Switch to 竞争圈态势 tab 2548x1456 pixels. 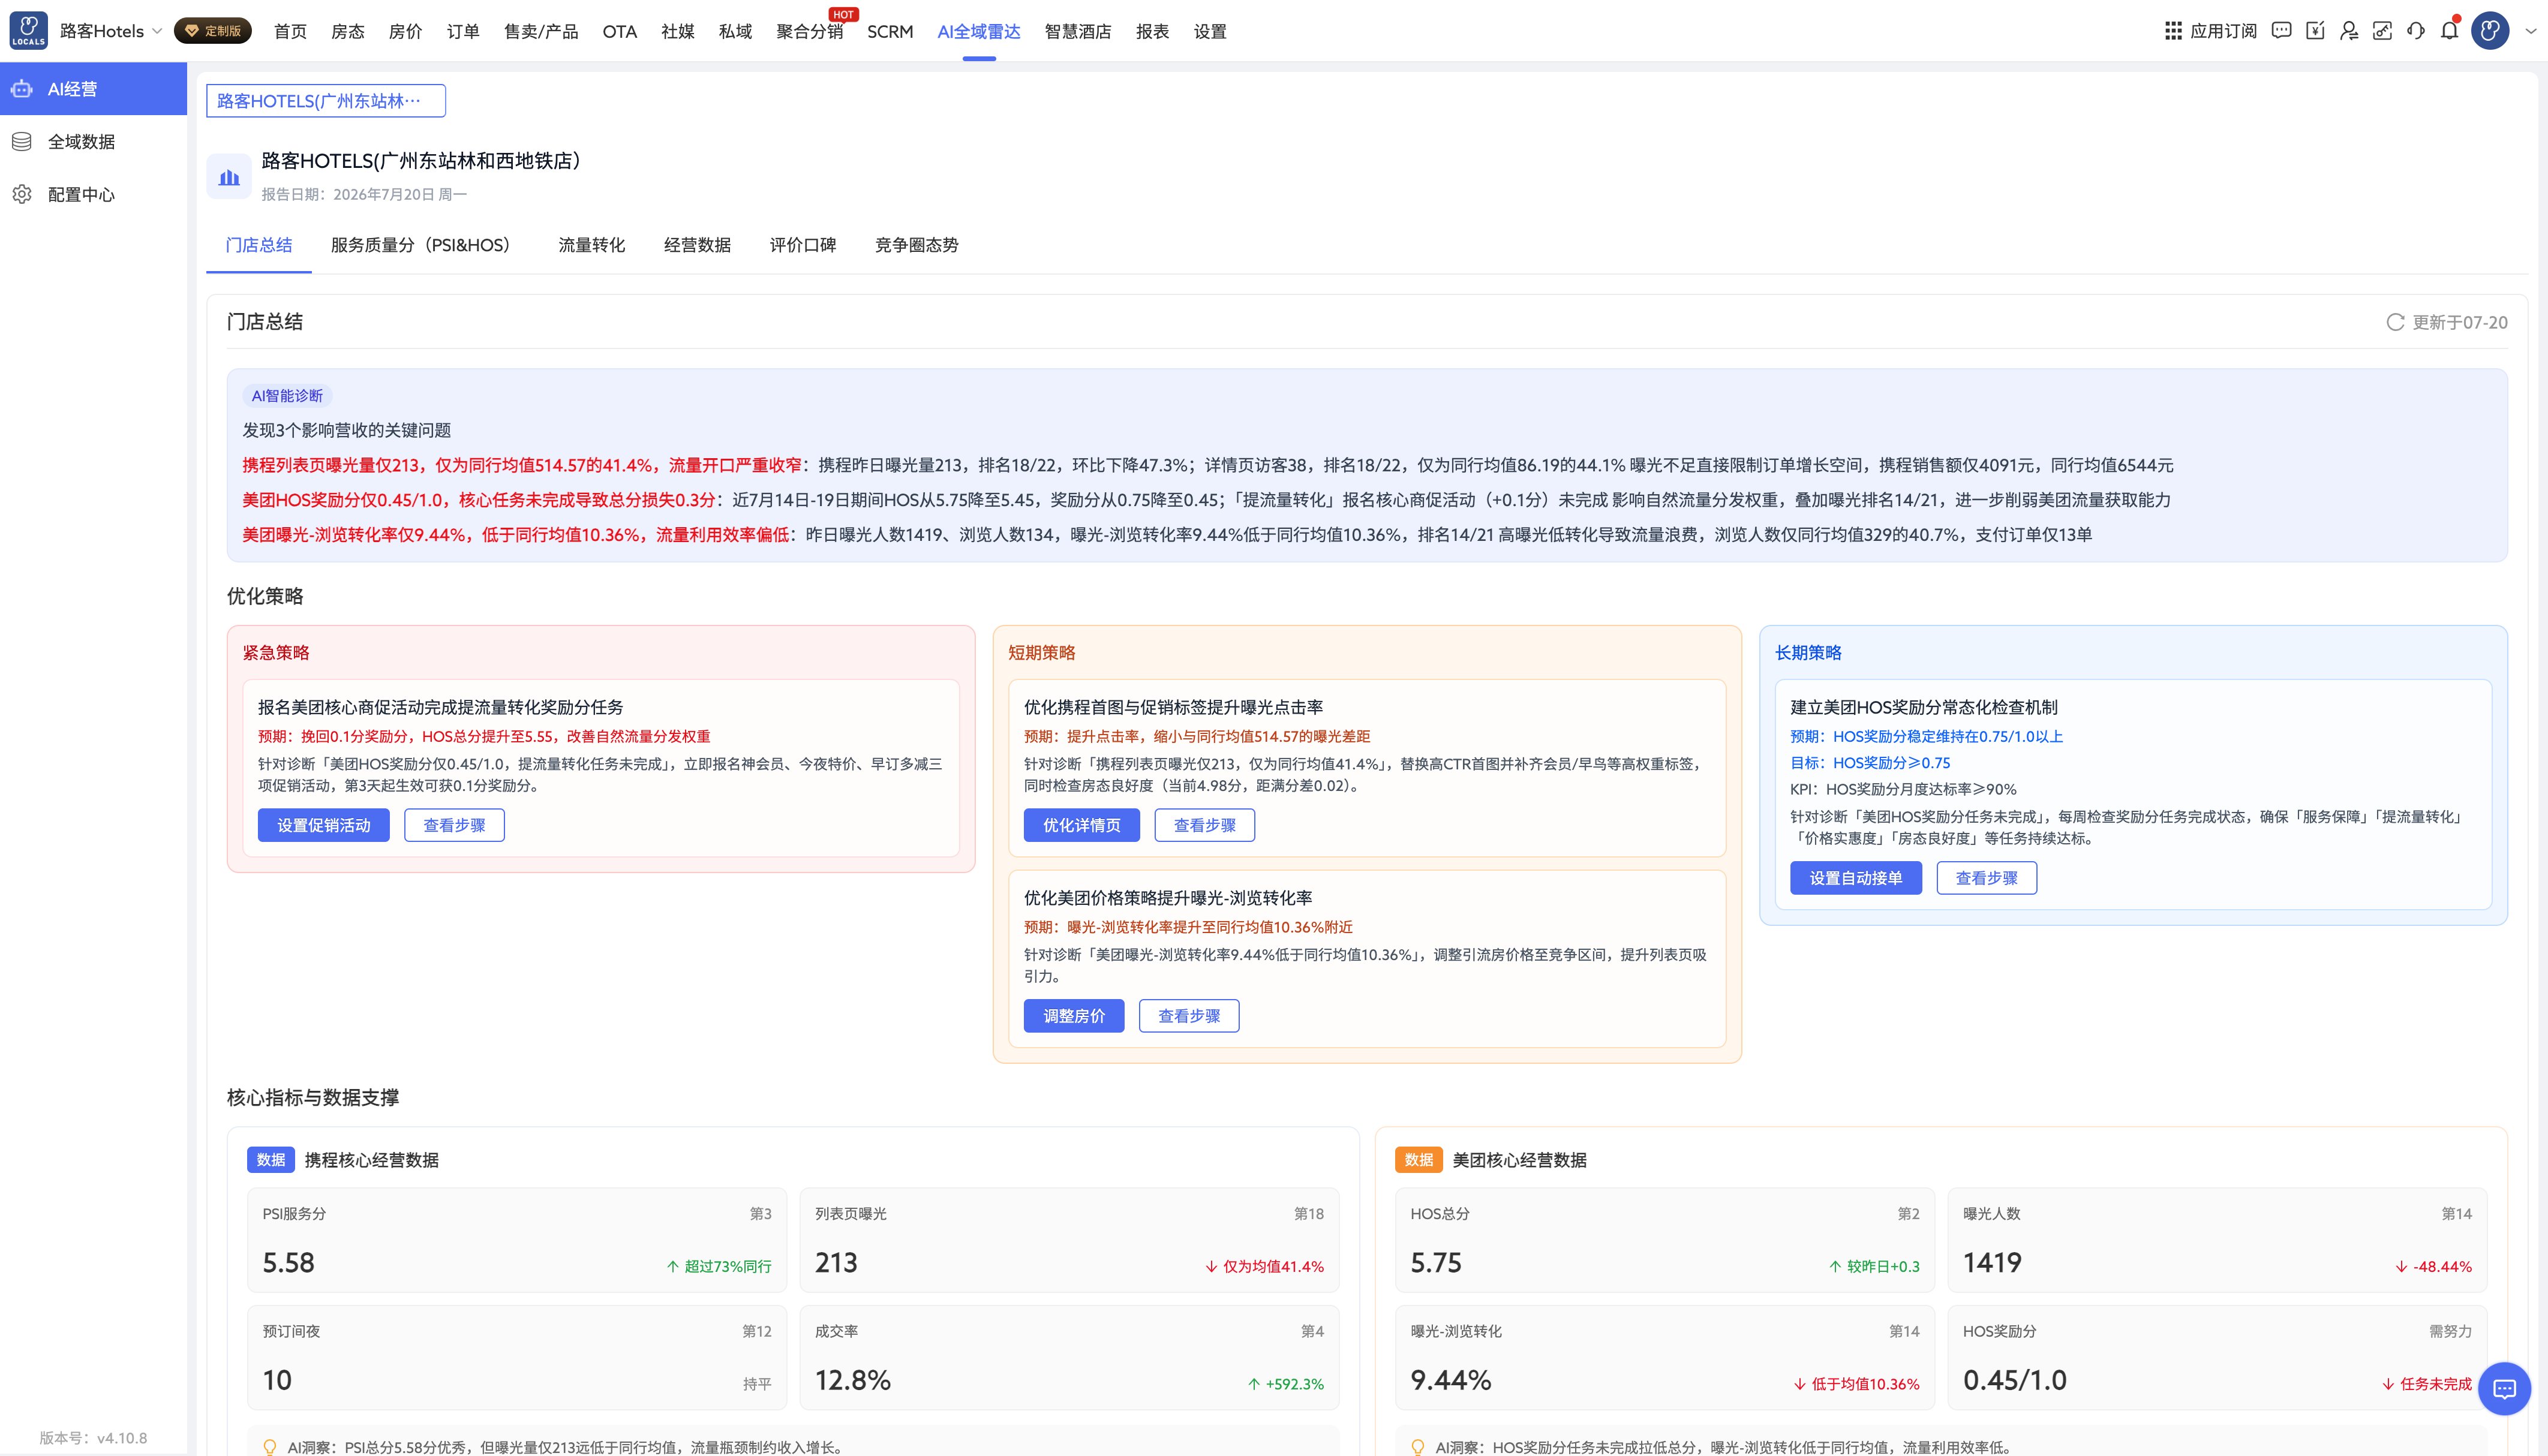pos(917,245)
